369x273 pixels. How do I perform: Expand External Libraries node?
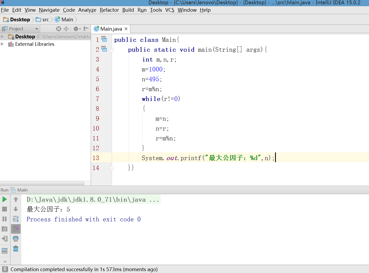(2, 44)
